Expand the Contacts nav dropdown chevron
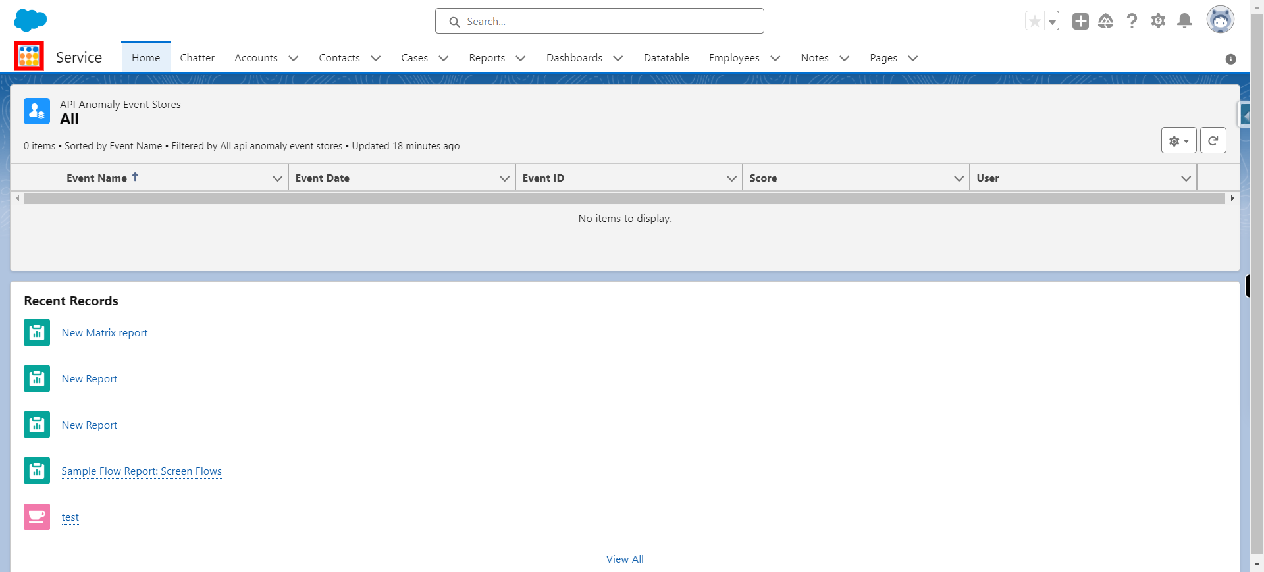 [x=376, y=58]
